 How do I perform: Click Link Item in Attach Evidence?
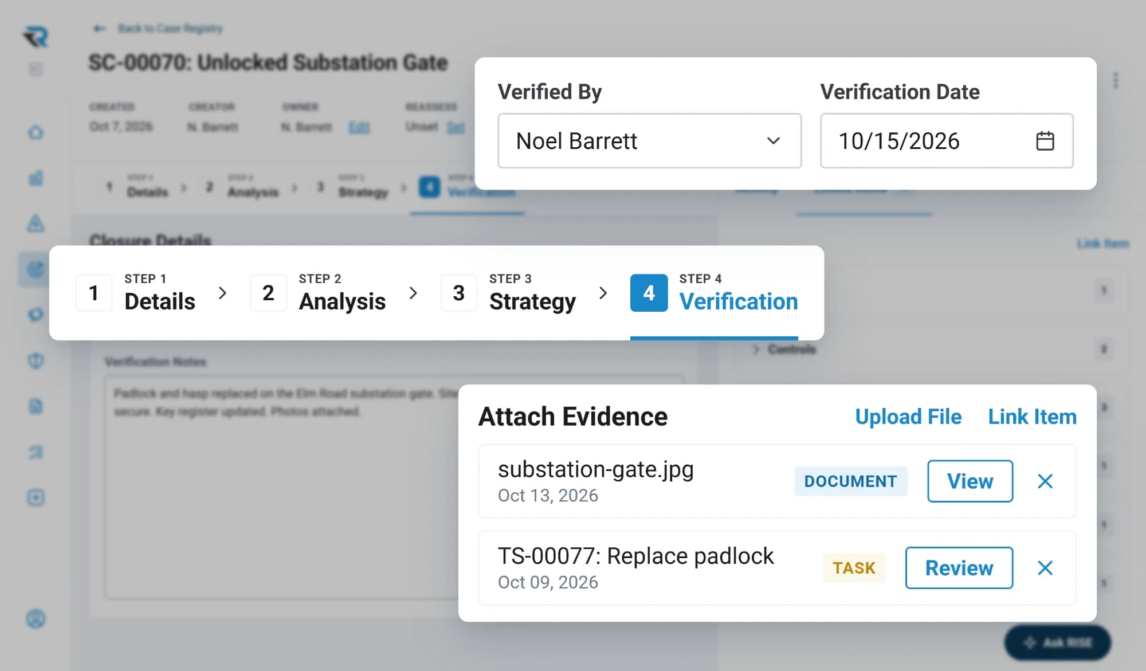[x=1032, y=417]
